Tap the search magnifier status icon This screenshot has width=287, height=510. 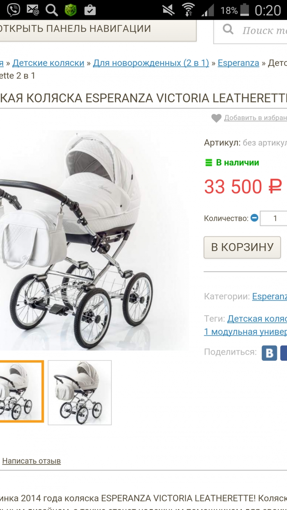[52, 10]
